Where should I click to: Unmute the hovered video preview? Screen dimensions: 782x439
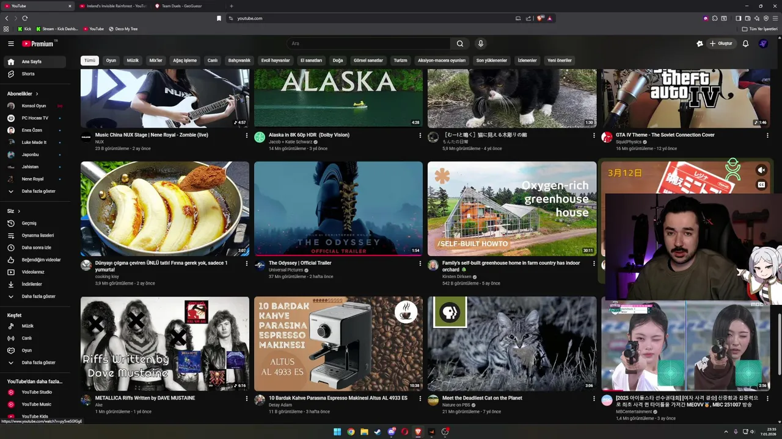click(761, 170)
